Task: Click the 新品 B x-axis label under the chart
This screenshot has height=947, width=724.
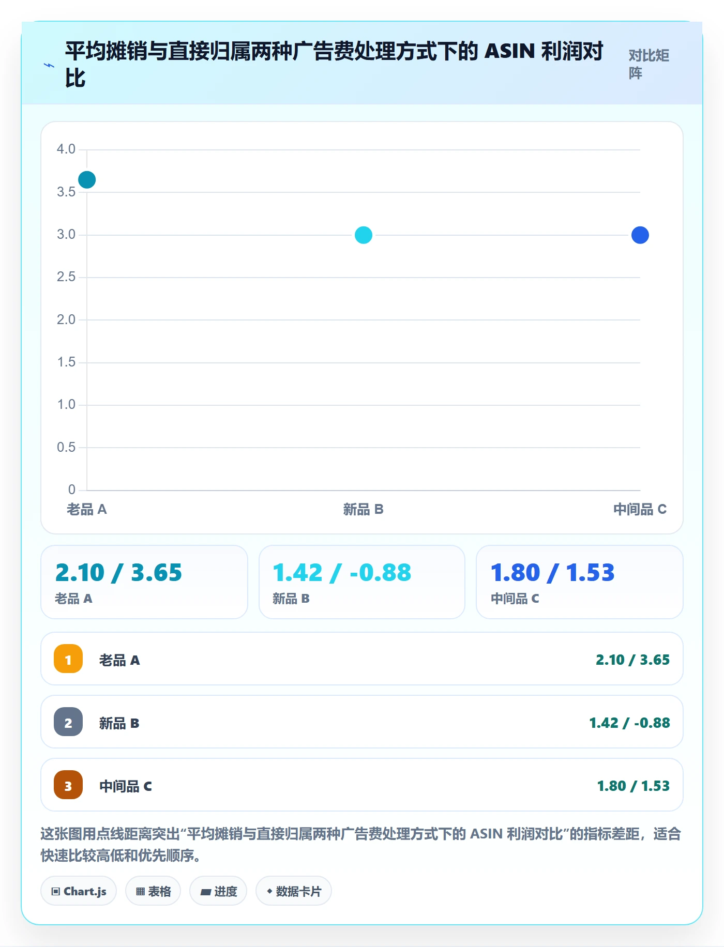Action: (x=364, y=509)
